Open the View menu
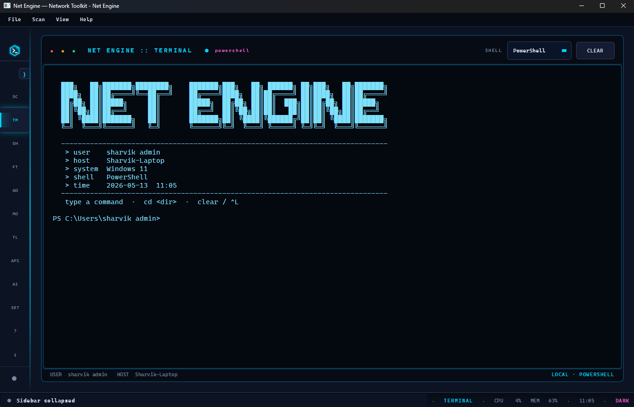The image size is (634, 407). 62,19
